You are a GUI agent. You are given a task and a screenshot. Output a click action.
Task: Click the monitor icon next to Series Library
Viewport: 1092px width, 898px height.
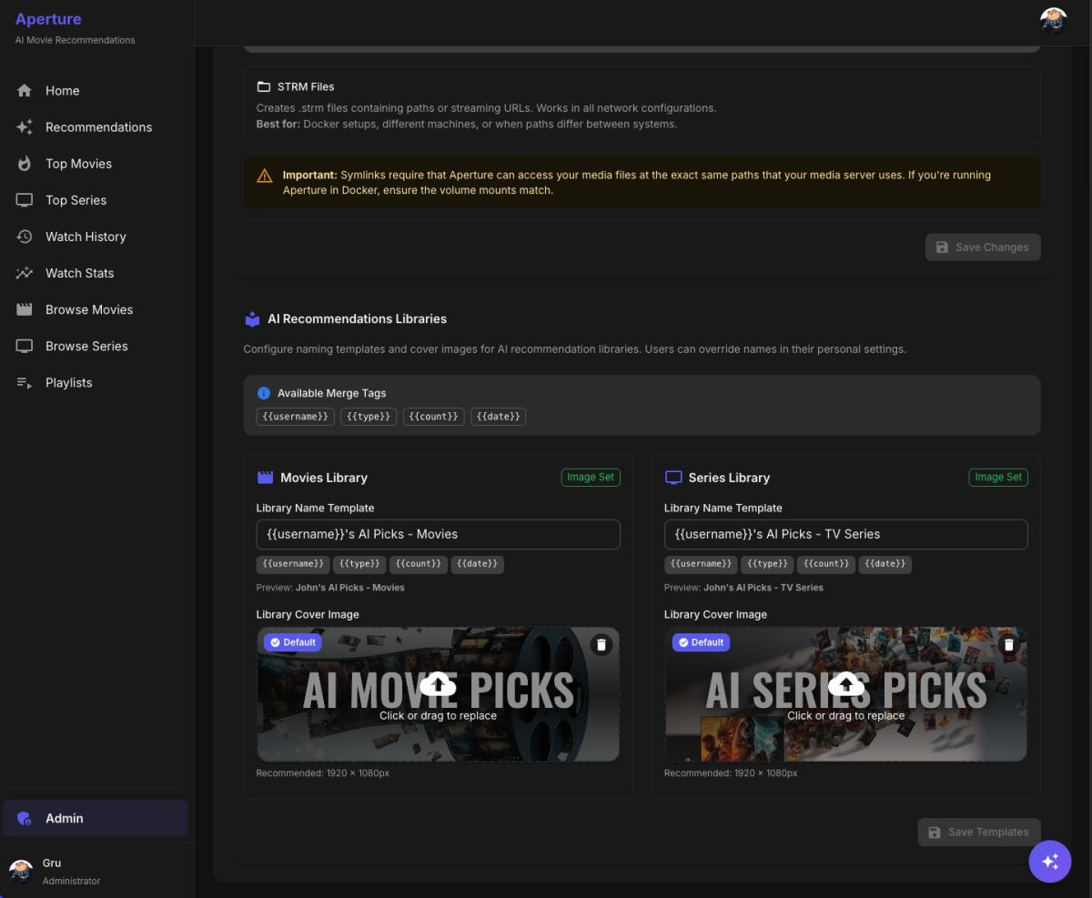pos(672,477)
